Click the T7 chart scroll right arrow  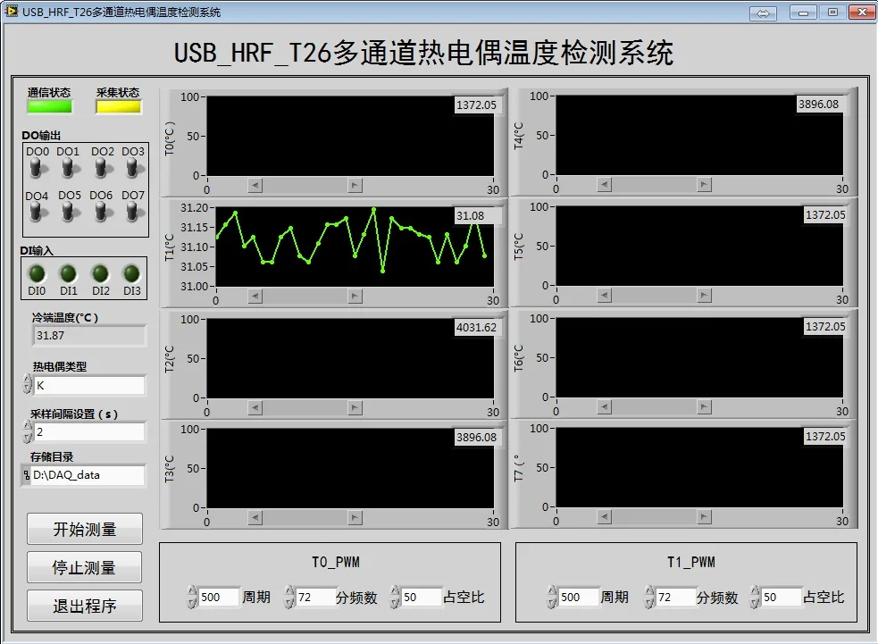705,517
